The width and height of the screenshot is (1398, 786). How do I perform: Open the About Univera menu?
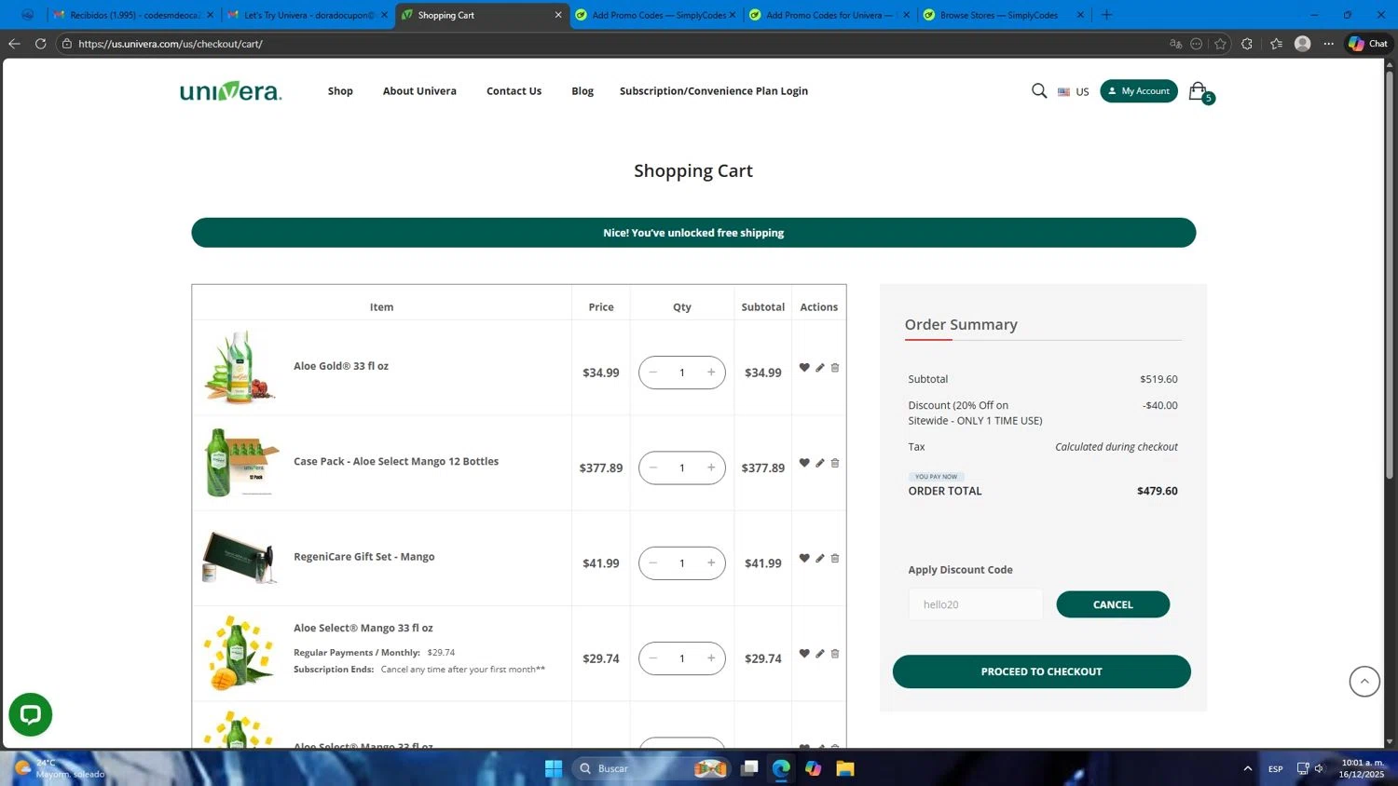pos(419,91)
